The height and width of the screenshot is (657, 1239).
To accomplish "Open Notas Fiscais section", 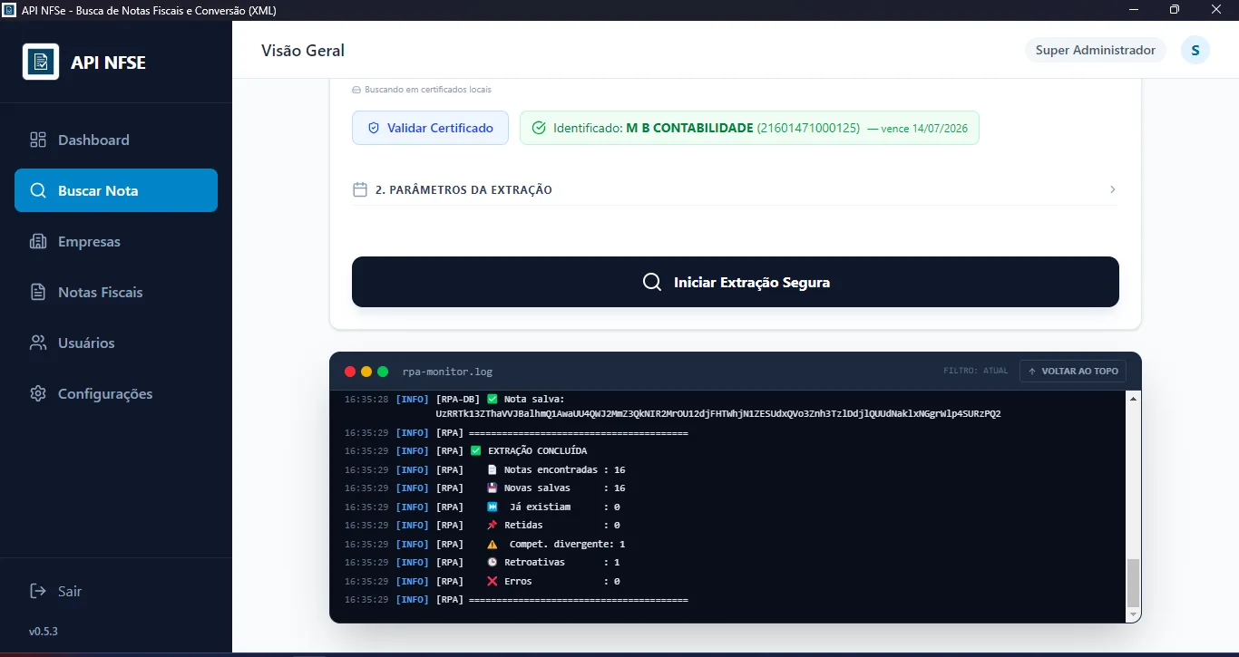I will 116,292.
